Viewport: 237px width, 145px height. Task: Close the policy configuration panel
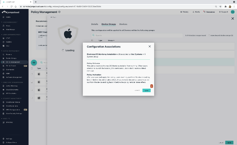coord(233,19)
